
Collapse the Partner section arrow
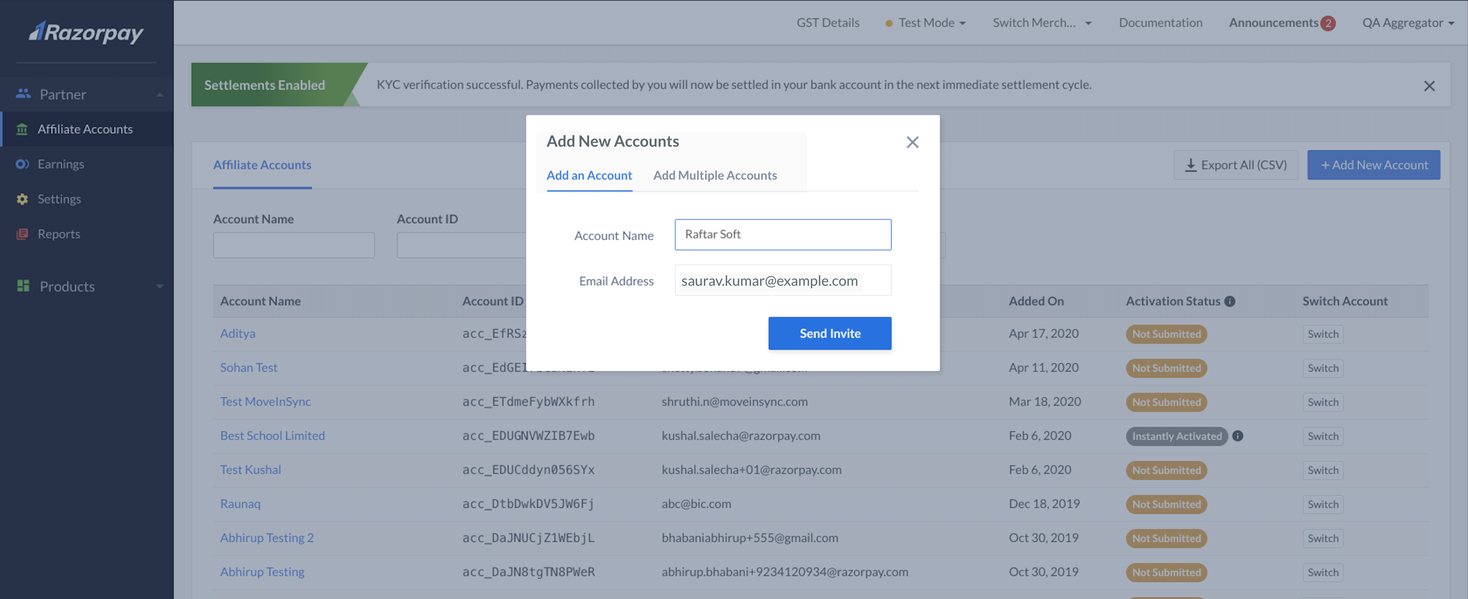pos(160,94)
